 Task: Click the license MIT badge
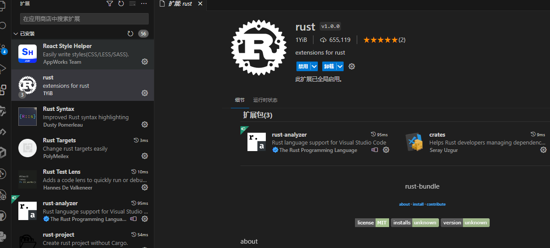tap(372, 223)
